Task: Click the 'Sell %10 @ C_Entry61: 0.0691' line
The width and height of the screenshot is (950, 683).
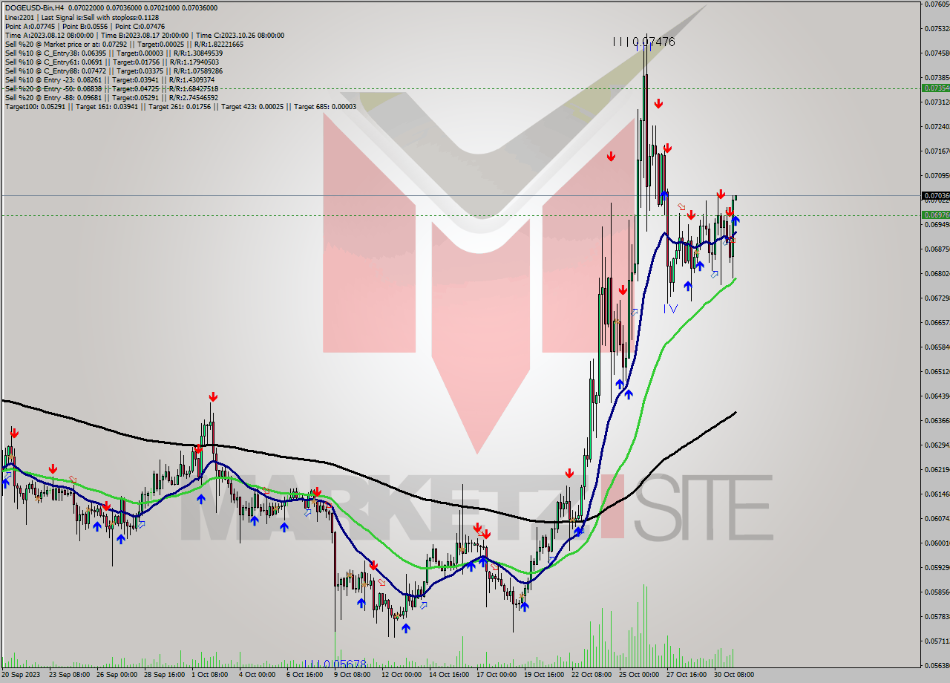Action: click(x=111, y=62)
